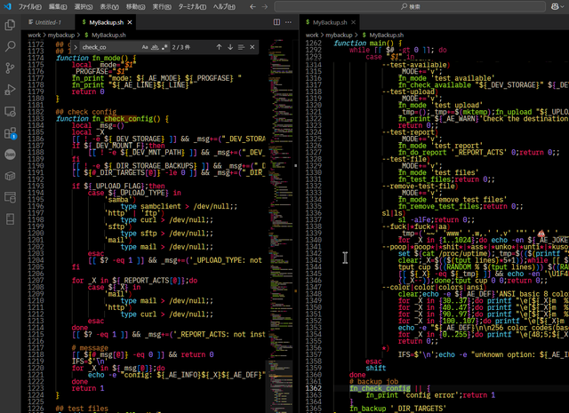Close the find widget
569x413 pixels.
click(251, 46)
